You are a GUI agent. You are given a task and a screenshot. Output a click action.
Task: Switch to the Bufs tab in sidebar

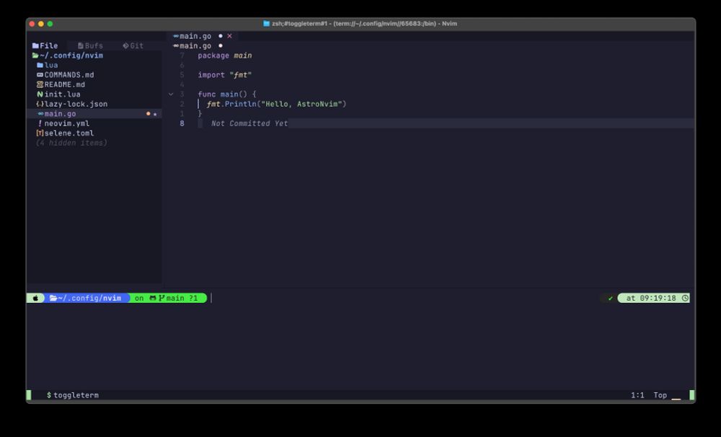click(x=91, y=45)
